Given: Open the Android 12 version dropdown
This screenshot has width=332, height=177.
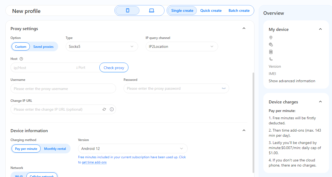Looking at the screenshot, I should [133, 149].
